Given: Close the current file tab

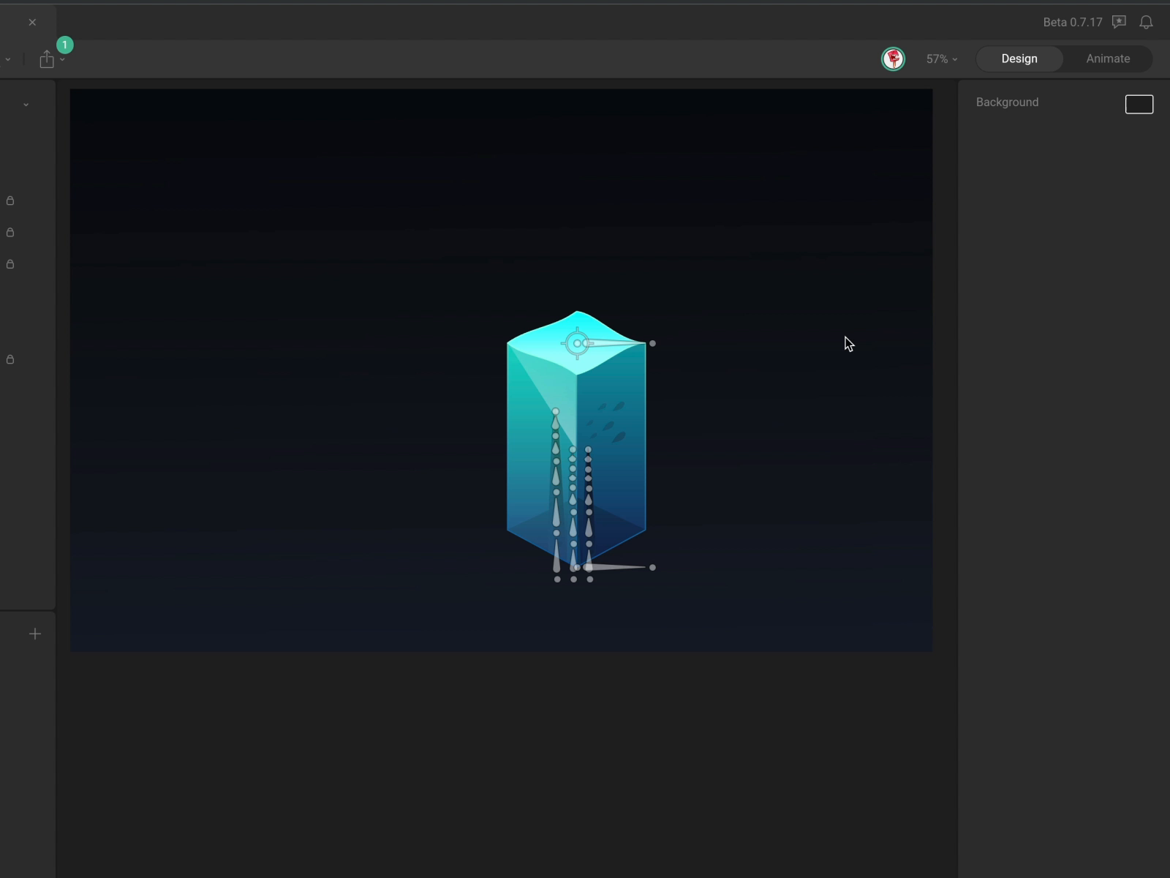Looking at the screenshot, I should click(32, 22).
